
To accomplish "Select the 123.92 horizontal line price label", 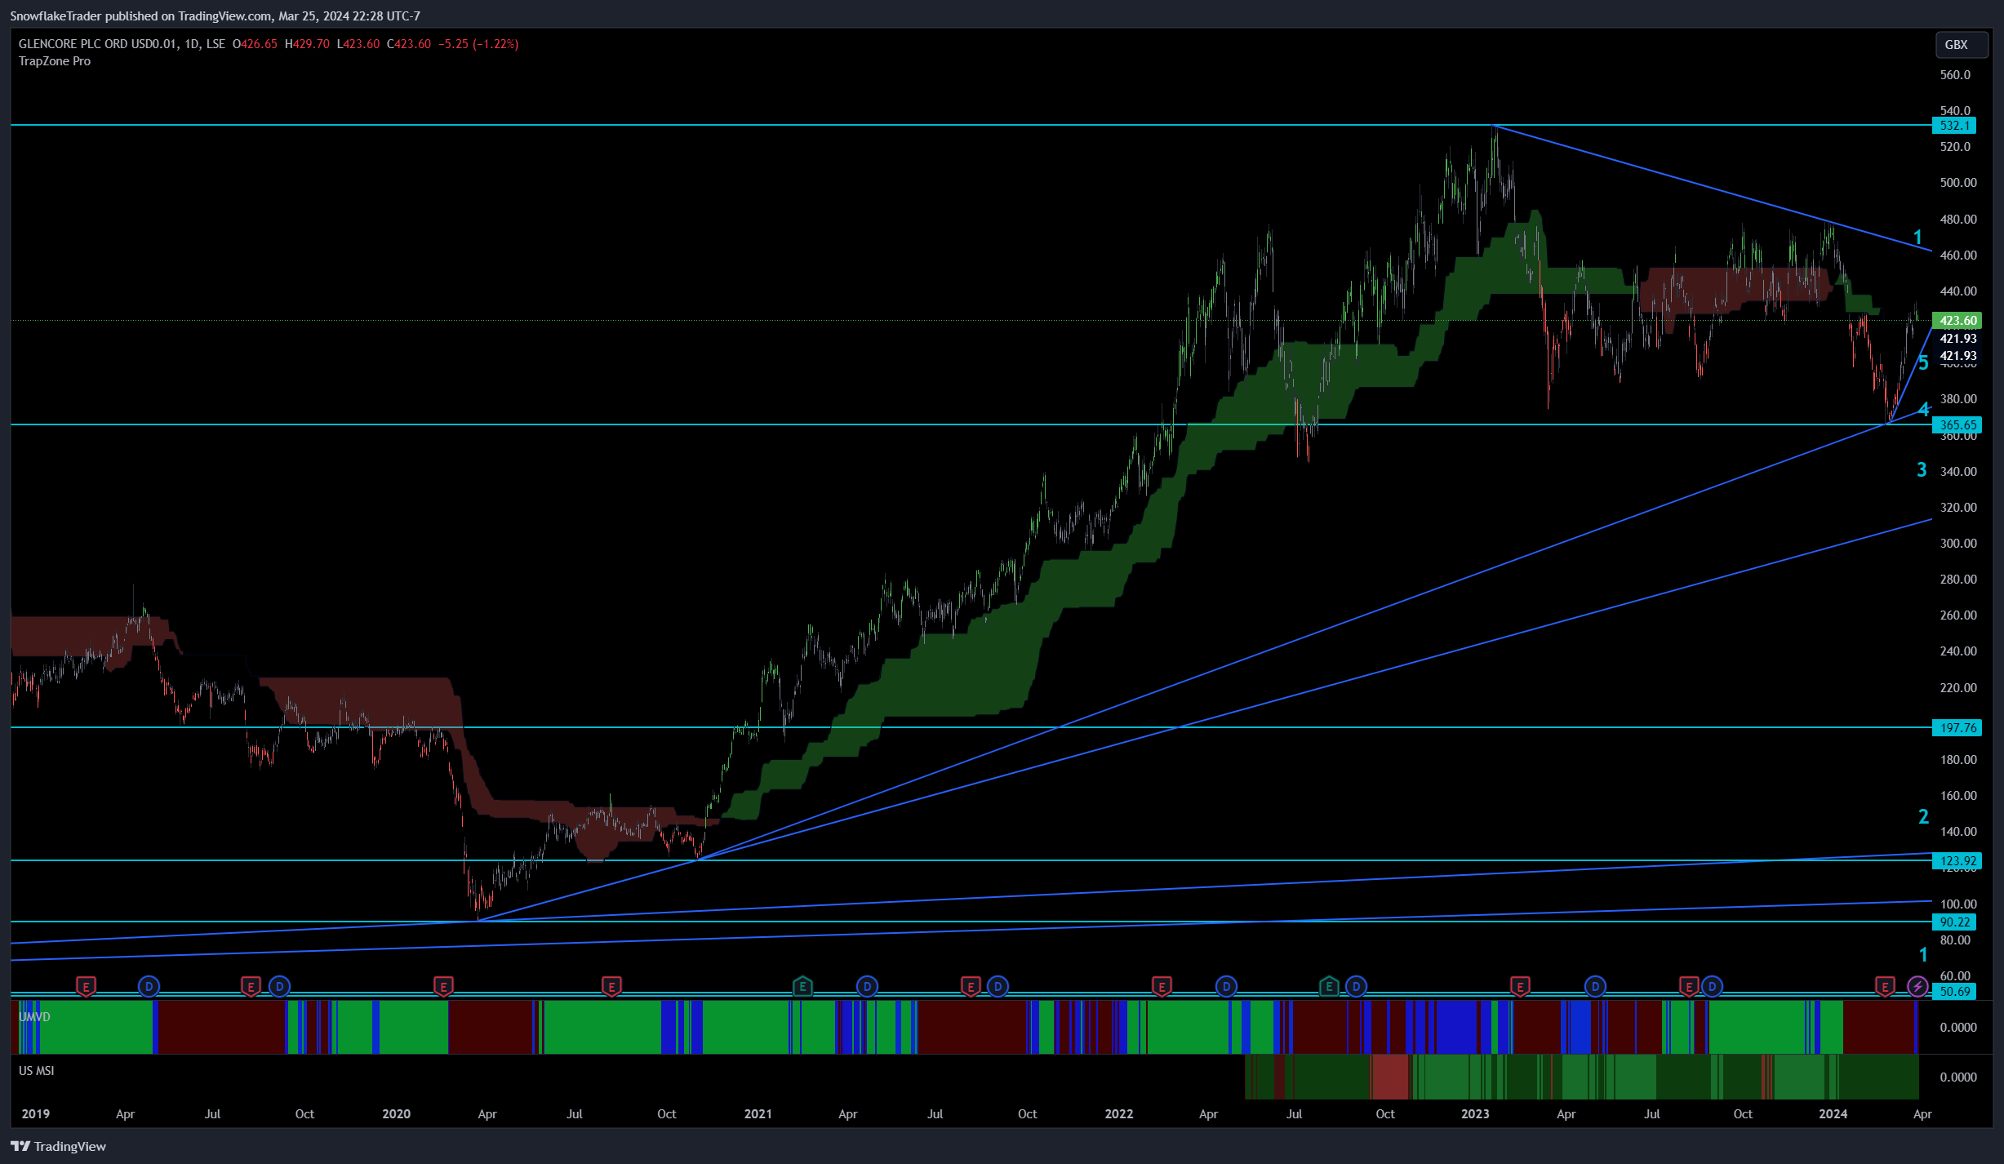I will pyautogui.click(x=1957, y=860).
